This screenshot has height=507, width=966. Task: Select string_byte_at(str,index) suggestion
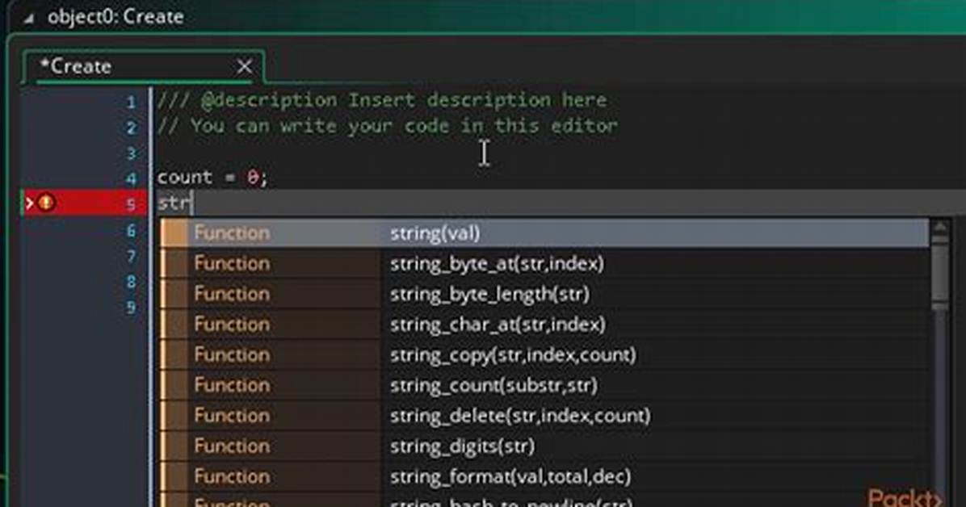pos(544,264)
